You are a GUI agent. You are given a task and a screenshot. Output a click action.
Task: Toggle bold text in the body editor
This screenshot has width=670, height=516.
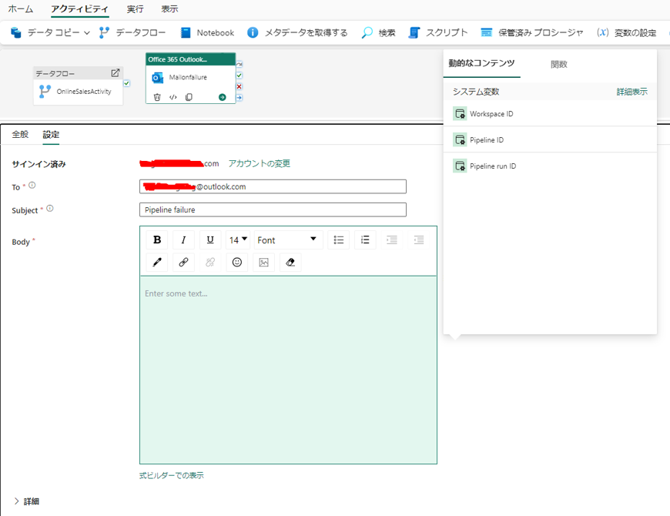tap(157, 240)
